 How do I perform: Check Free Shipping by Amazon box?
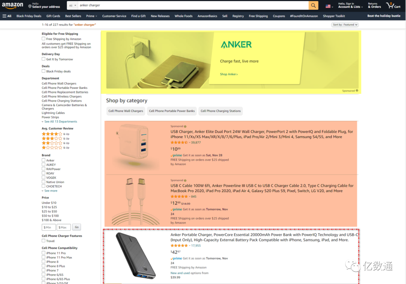coord(44,39)
